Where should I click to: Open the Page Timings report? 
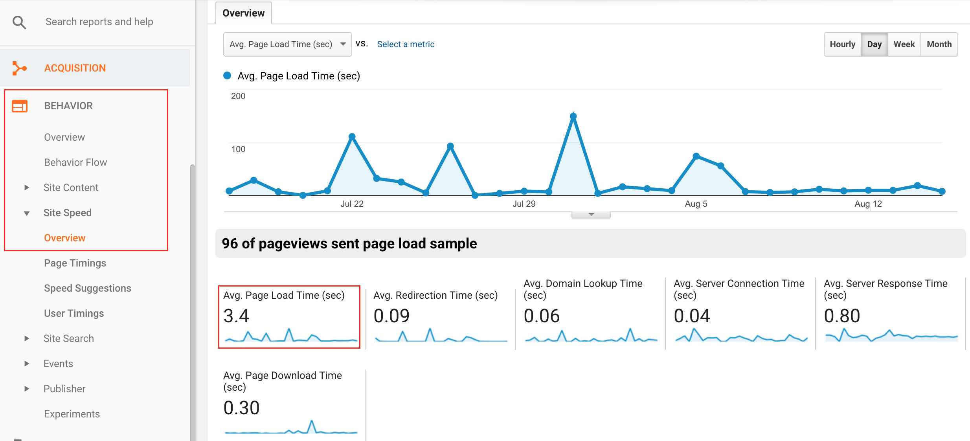point(75,263)
